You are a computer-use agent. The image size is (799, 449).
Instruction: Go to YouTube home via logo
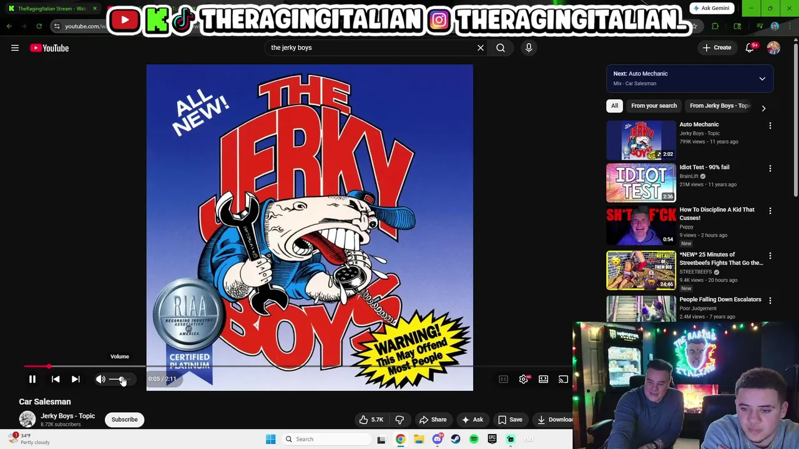click(x=49, y=48)
